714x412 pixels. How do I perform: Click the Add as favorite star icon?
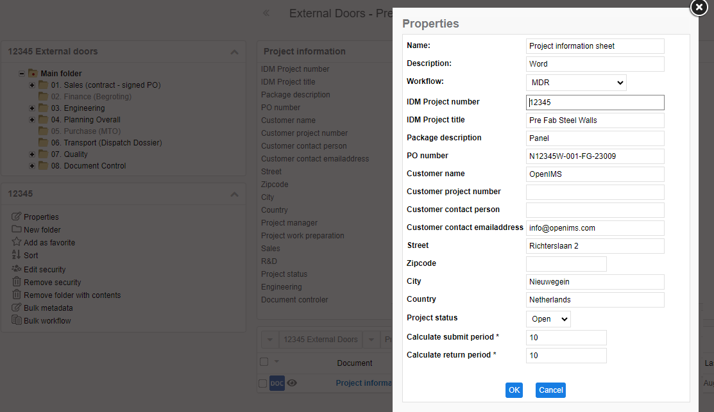tap(17, 242)
